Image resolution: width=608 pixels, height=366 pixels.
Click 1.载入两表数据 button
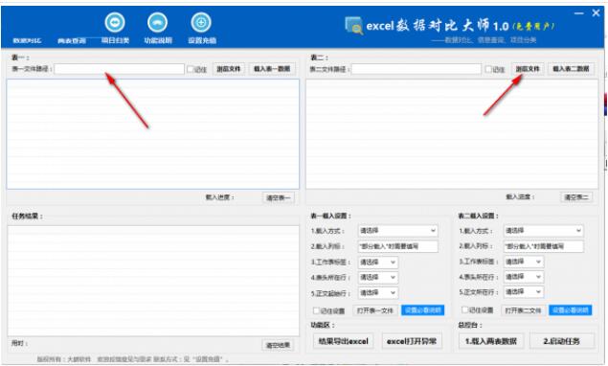491,341
